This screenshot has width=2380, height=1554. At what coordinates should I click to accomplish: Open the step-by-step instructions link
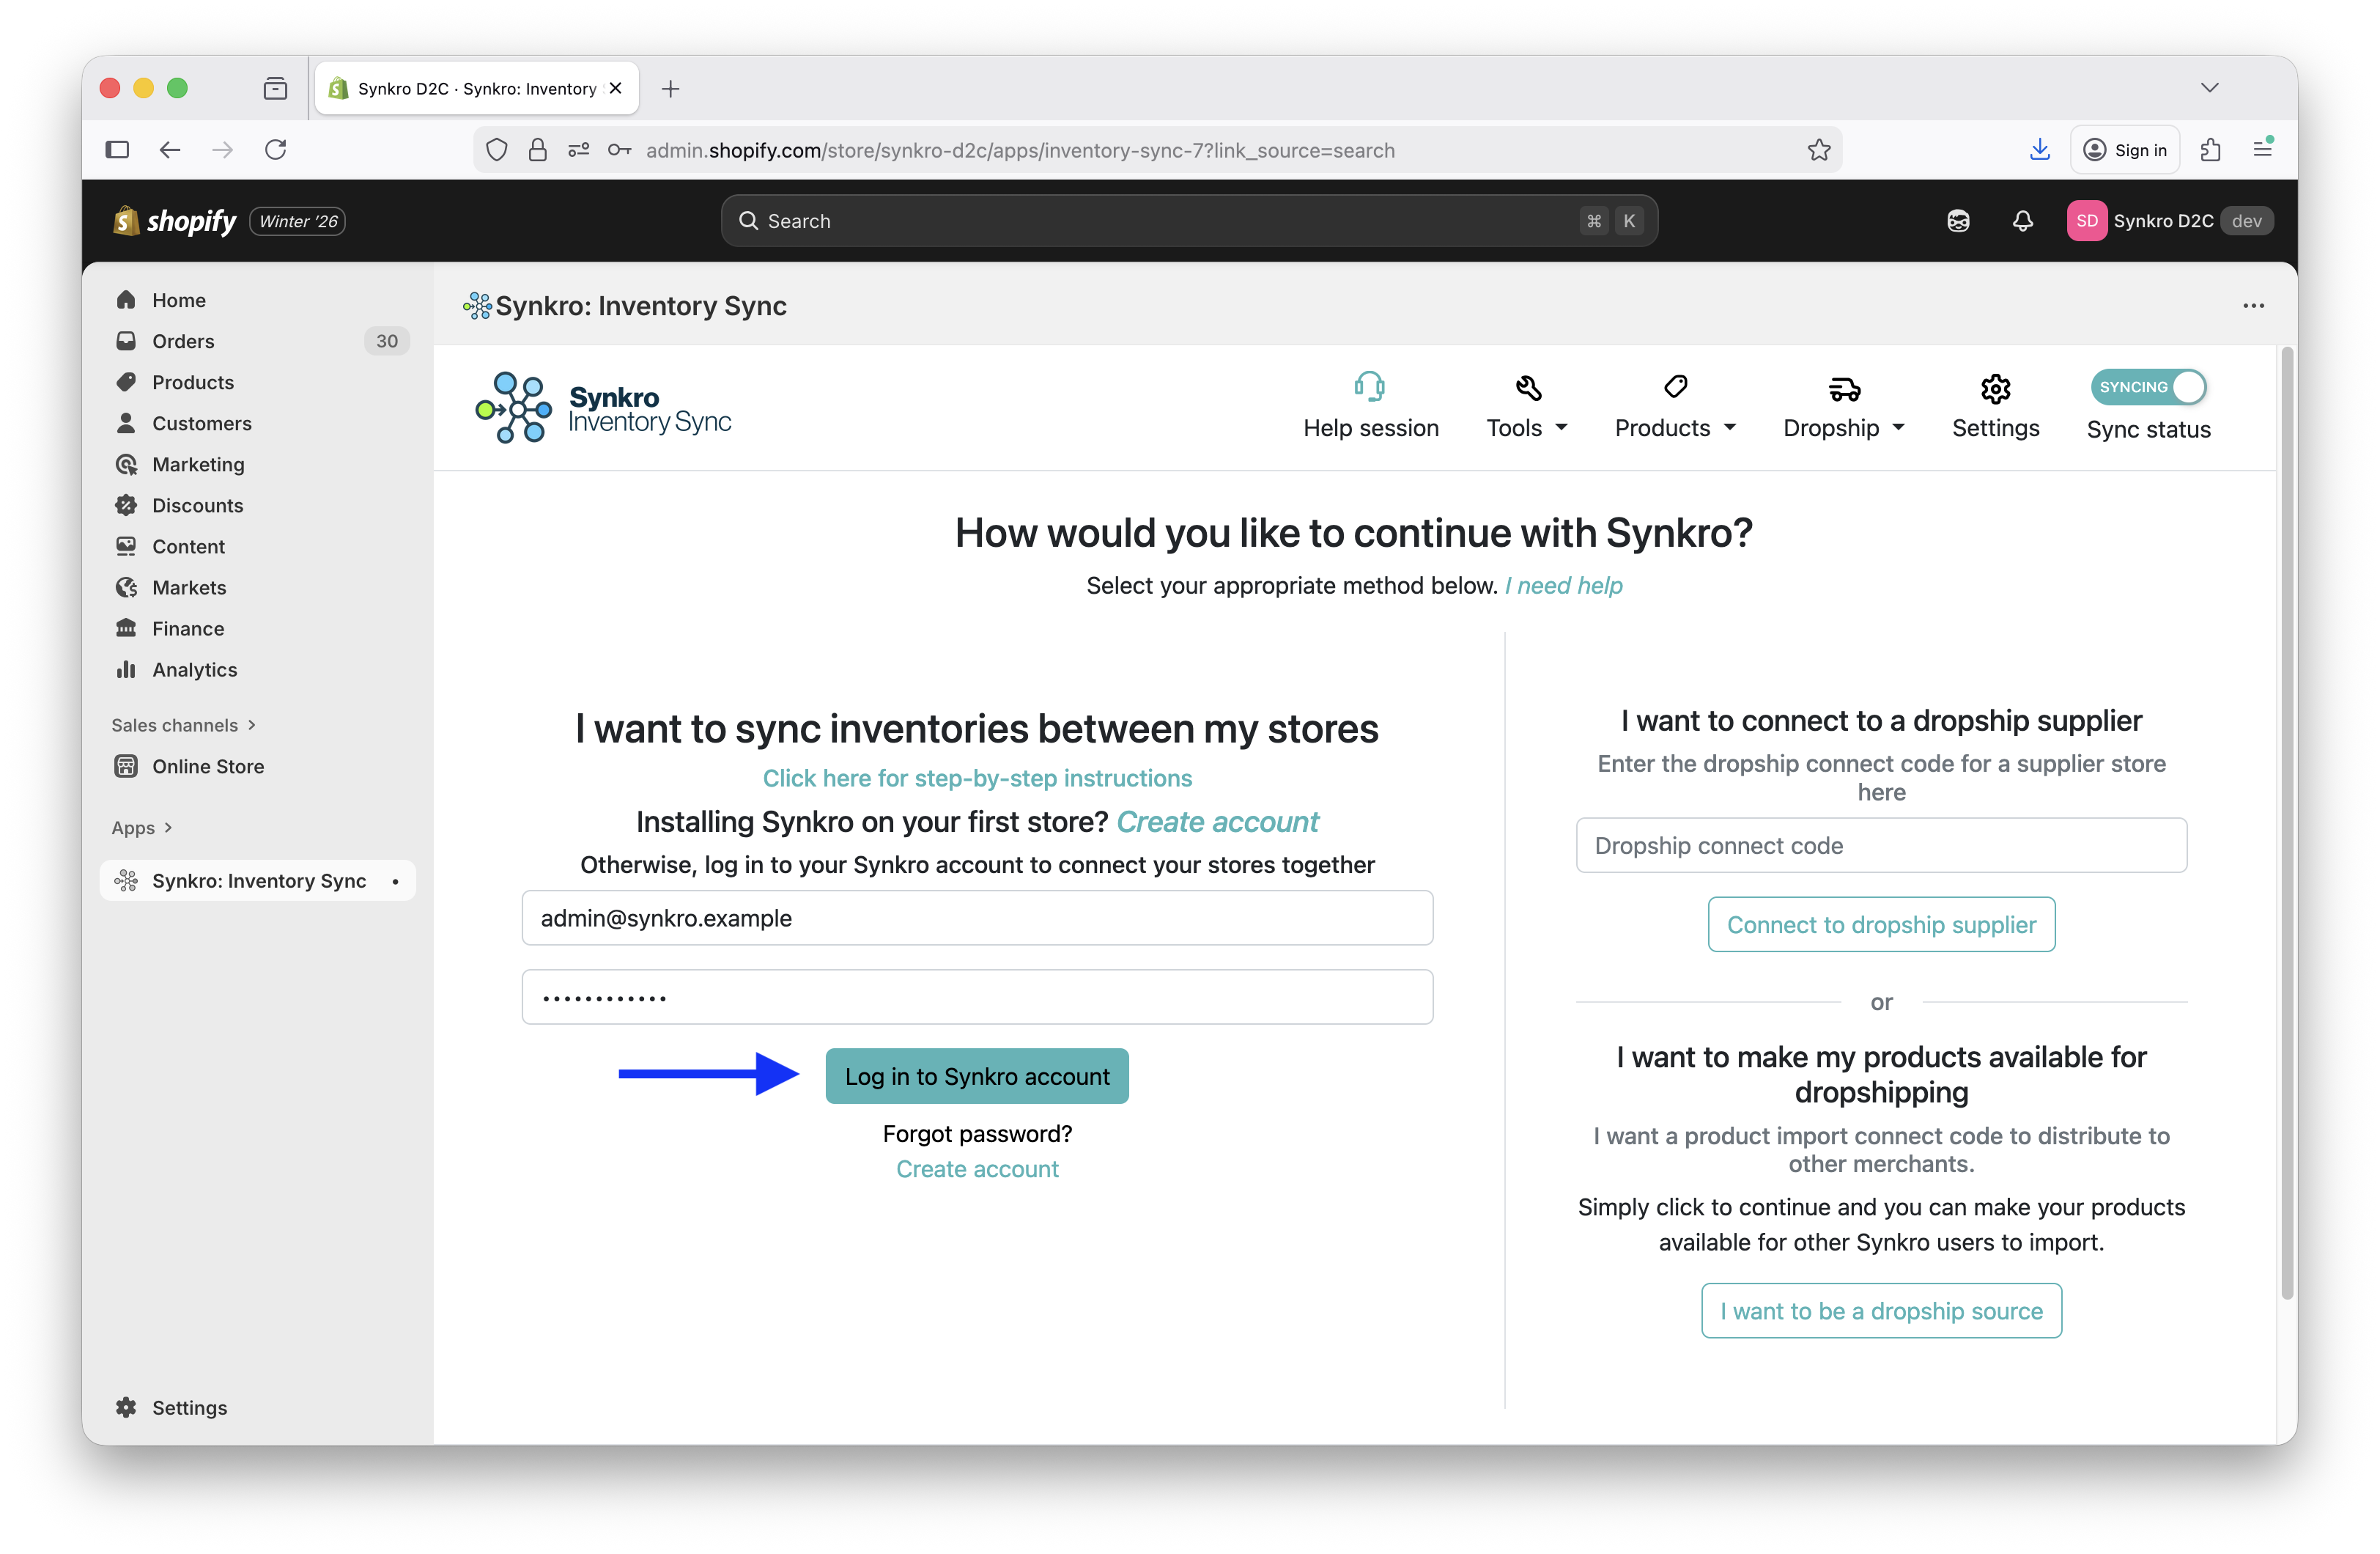click(977, 778)
